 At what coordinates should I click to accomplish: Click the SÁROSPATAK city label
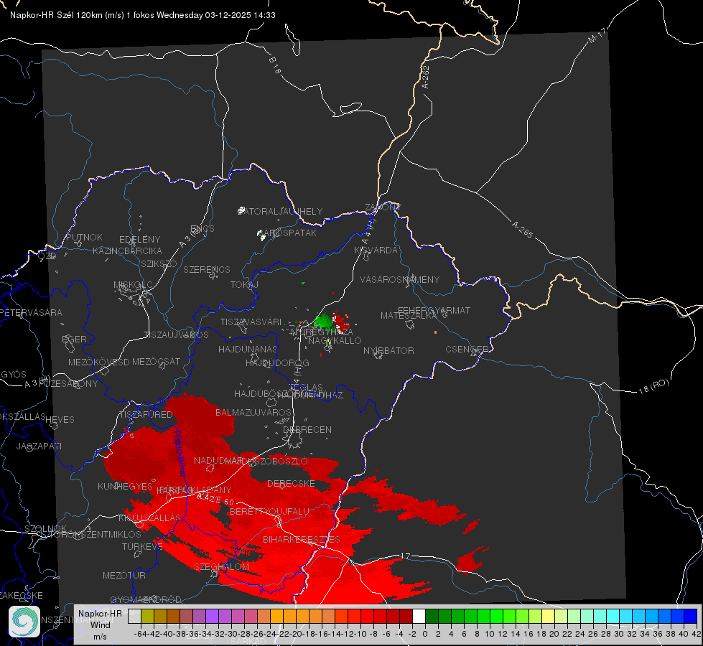289,233
